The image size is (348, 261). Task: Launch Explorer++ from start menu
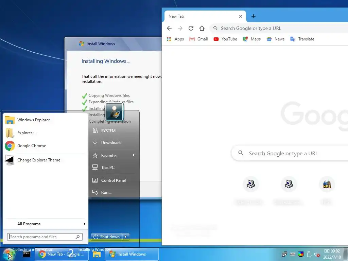coord(46,133)
